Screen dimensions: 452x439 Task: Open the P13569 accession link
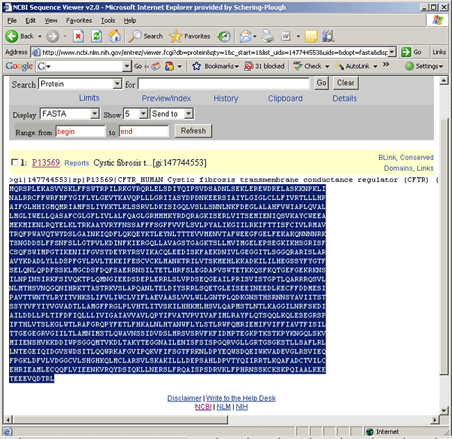tap(46, 163)
